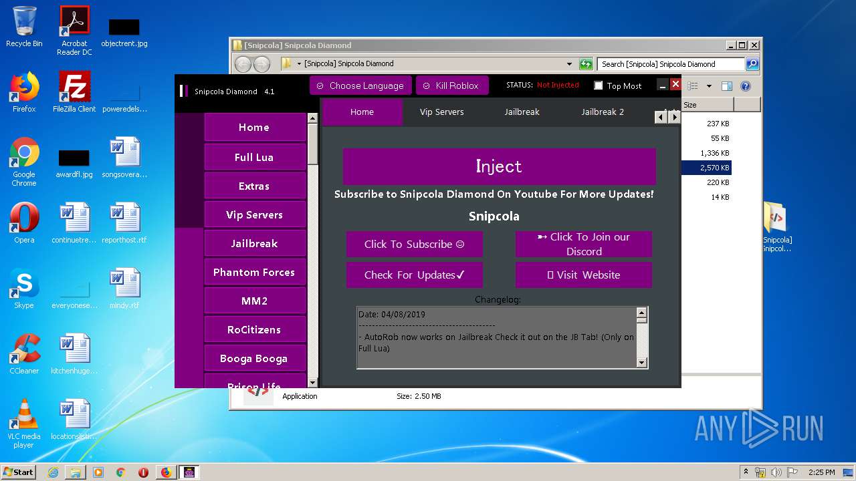Select mindy.rtf desktop file
Viewport: 856px width, 481px height.
pos(124,288)
